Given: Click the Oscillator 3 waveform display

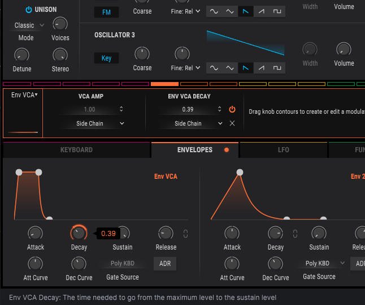Looking at the screenshot, I should point(245,43).
